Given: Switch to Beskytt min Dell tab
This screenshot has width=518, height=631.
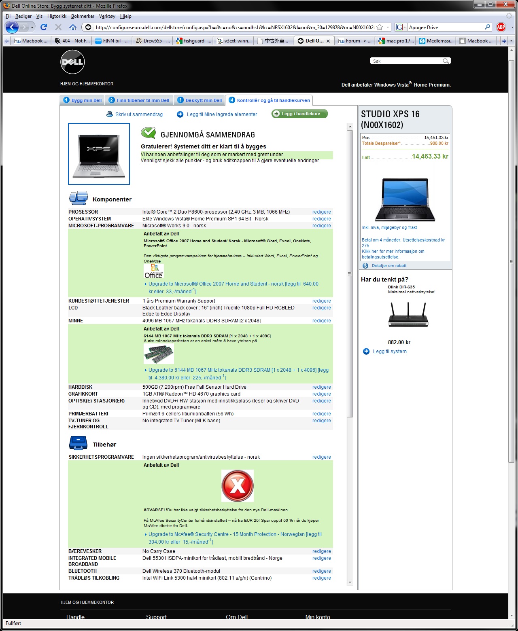Looking at the screenshot, I should [x=200, y=100].
